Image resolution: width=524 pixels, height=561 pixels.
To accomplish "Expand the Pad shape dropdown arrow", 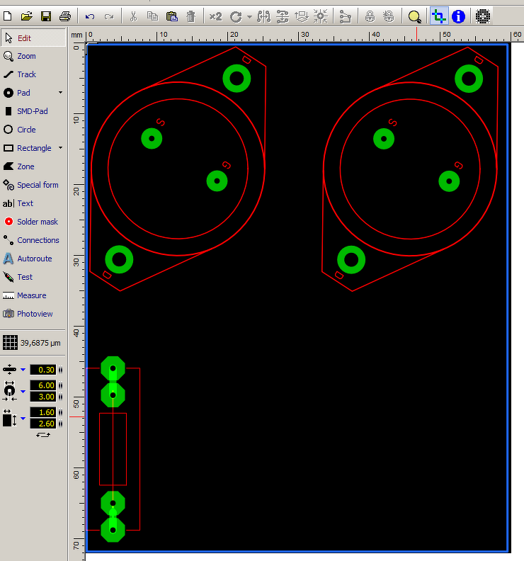I will (x=60, y=93).
